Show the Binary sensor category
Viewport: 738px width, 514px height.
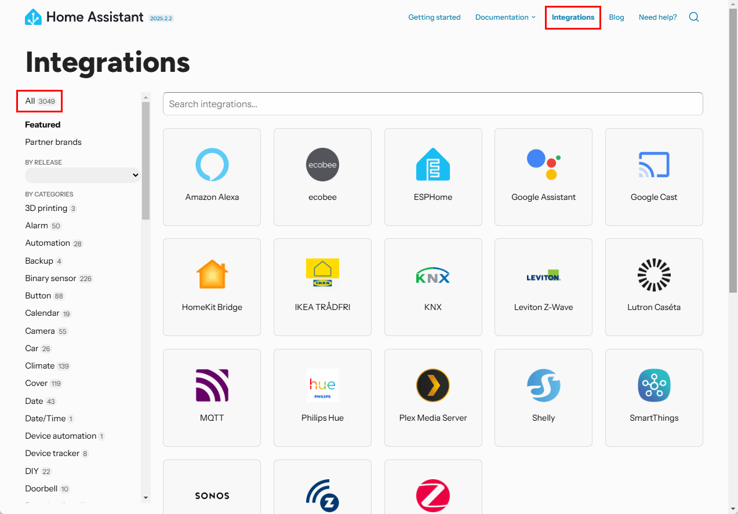tap(50, 278)
